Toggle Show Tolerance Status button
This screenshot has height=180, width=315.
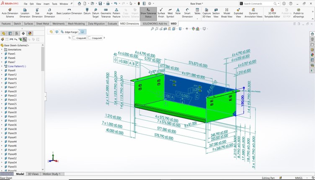point(148,13)
